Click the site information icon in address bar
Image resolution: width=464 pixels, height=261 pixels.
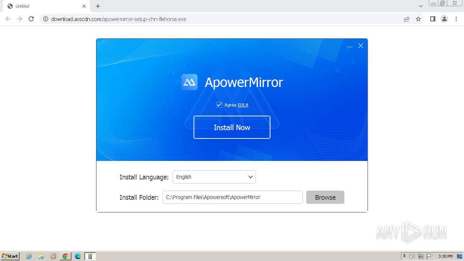click(46, 19)
